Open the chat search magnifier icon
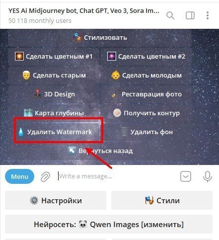 point(170,15)
